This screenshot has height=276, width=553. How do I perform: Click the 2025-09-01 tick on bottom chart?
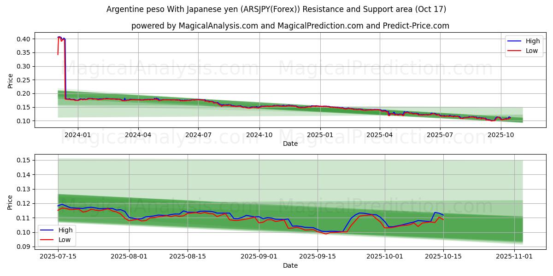click(x=259, y=257)
